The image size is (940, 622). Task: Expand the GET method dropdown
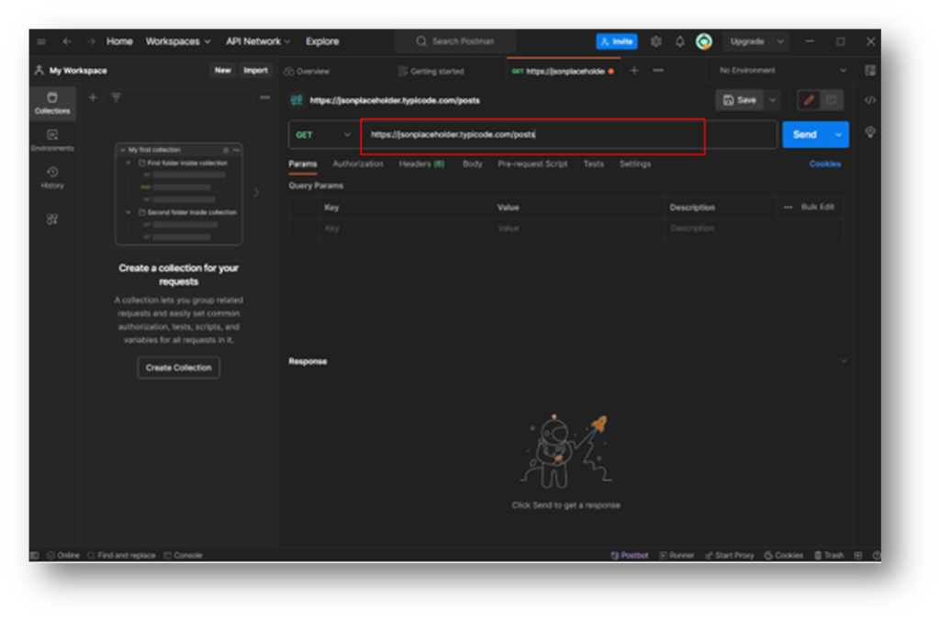point(323,134)
